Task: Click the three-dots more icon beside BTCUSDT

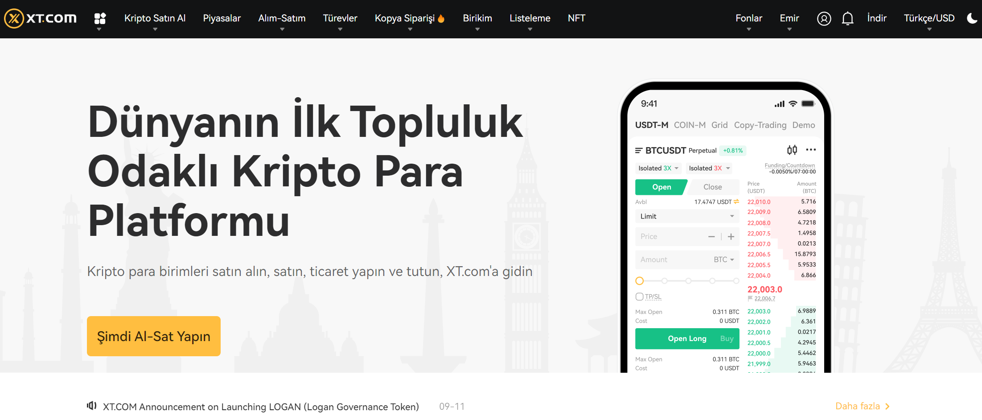Action: 811,150
